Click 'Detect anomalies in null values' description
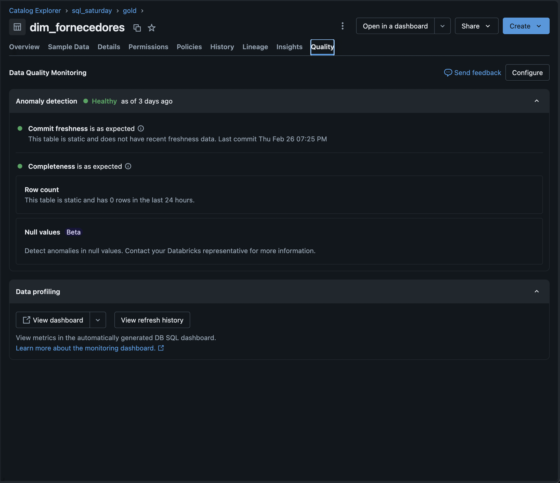Screen dimensions: 560x483 pyautogui.click(x=170, y=251)
